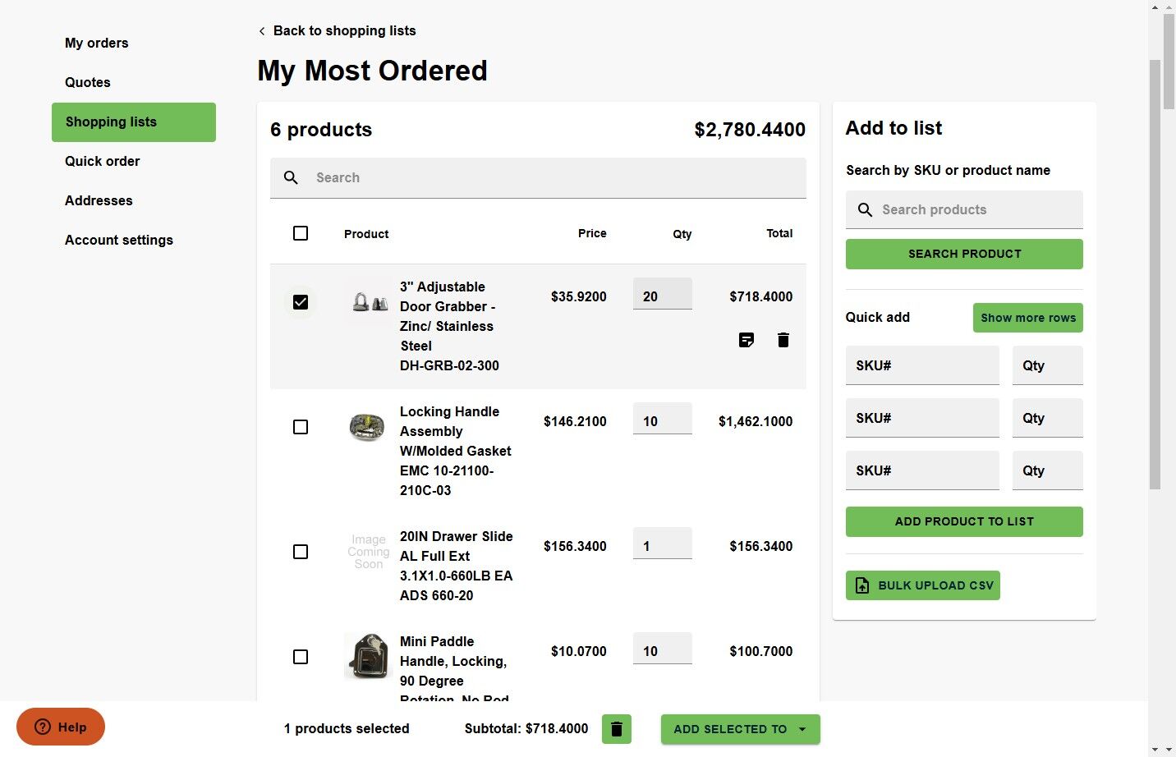Go to My orders in sidebar
The width and height of the screenshot is (1176, 757).
tap(97, 44)
